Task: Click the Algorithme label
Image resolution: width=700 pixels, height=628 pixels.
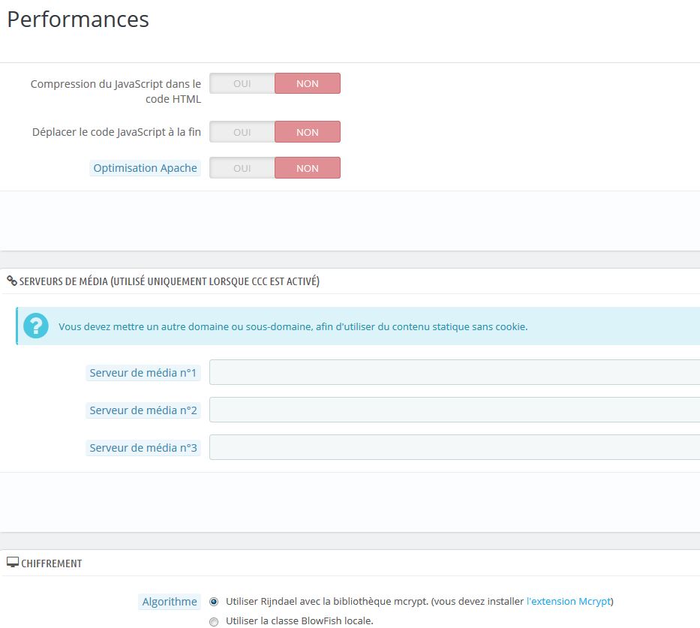Action: pyautogui.click(x=170, y=602)
